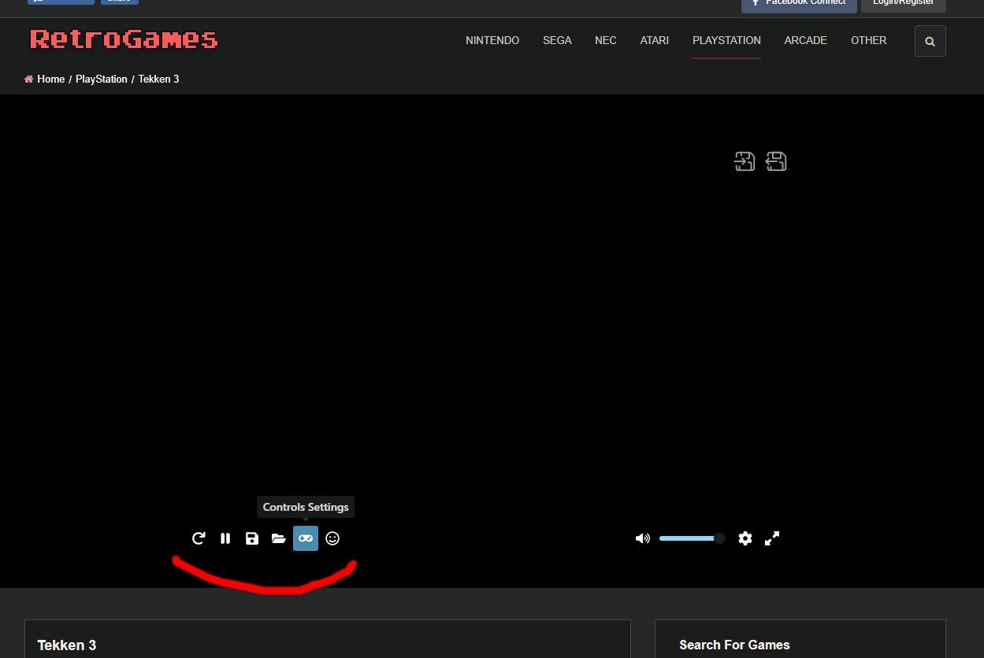Viewport: 984px width, 658px height.
Task: Open the site search magnifier button
Action: coord(930,41)
